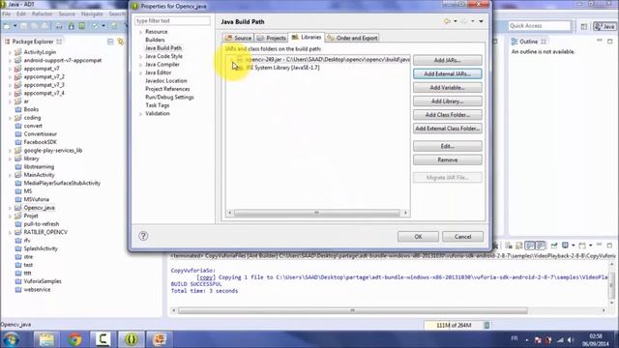Expand the Validation node
Viewport: 619px width, 348px height.
(140, 114)
